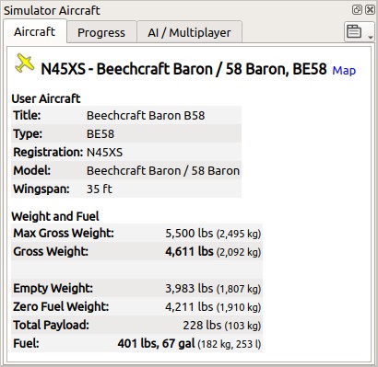
Task: Switch to the Progress tab
Action: click(101, 32)
